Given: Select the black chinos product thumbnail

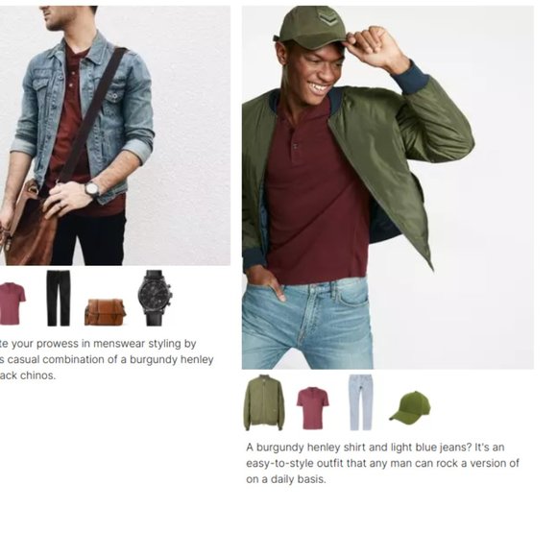Looking at the screenshot, I should pos(59,298).
